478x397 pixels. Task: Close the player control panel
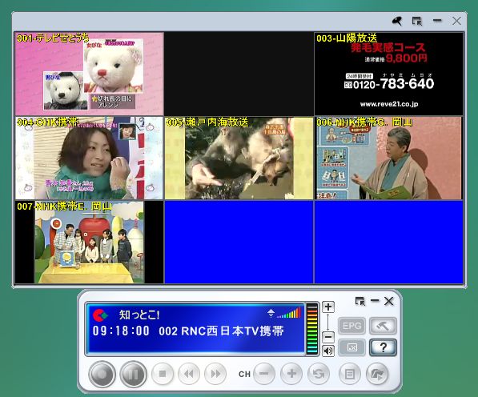coord(388,301)
